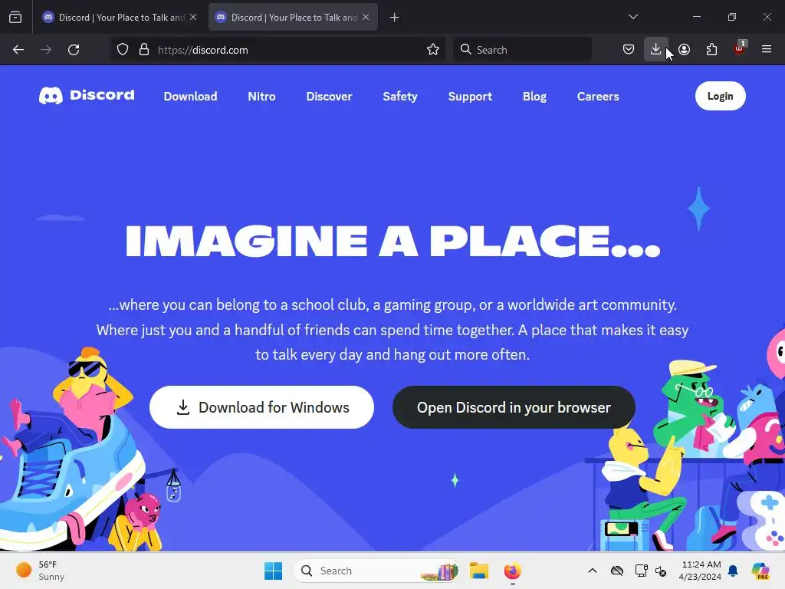Click the Discord logo home link
The width and height of the screenshot is (785, 589).
(x=87, y=95)
